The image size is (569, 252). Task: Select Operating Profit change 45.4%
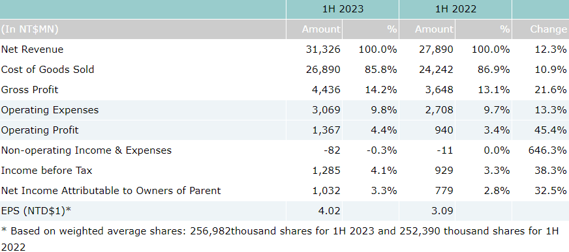click(x=551, y=130)
